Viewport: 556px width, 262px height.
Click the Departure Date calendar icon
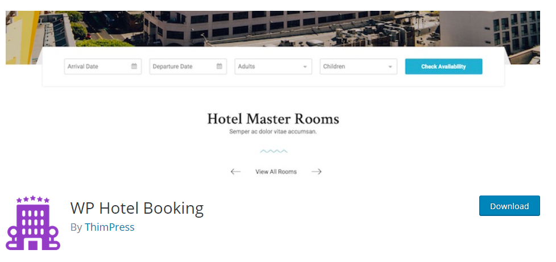click(219, 66)
